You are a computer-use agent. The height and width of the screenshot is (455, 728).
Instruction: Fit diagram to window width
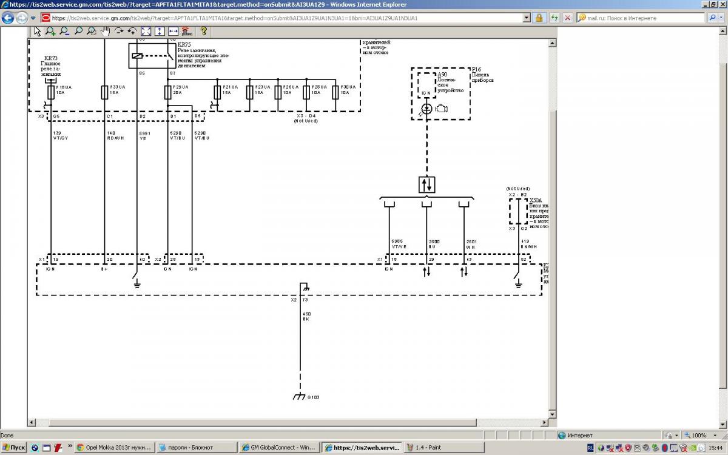173,31
